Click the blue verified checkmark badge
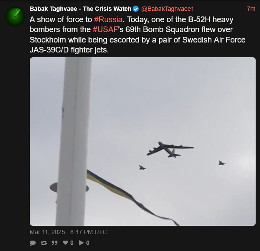 136,9
